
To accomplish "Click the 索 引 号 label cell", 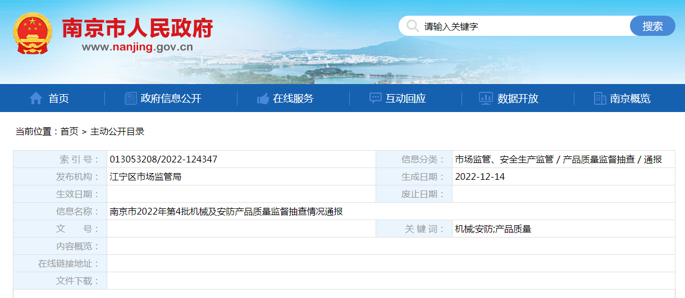I will click(x=60, y=159).
